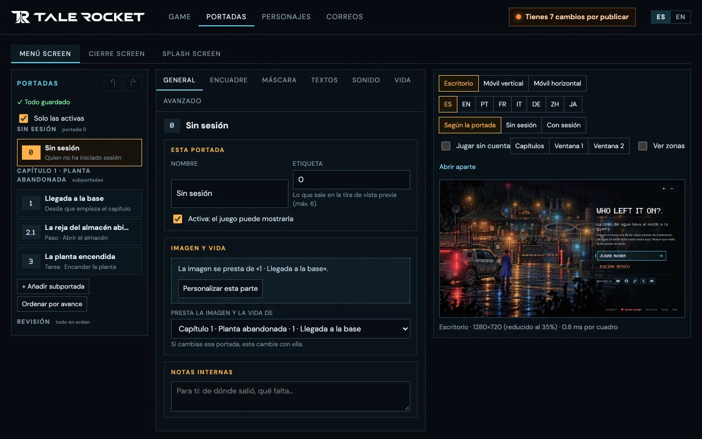This screenshot has width=702, height=439.
Task: Open the Correos navigation item
Action: (x=344, y=17)
